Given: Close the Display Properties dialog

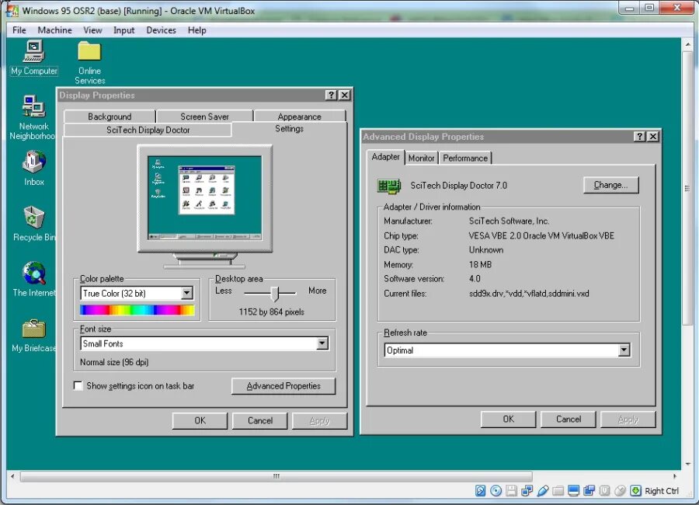Looking at the screenshot, I should 345,95.
